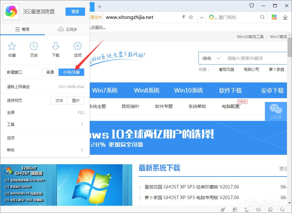The height and width of the screenshot is (213, 292).
Task: Click the rocket speed-boost icon in status bar
Action: (x=223, y=210)
